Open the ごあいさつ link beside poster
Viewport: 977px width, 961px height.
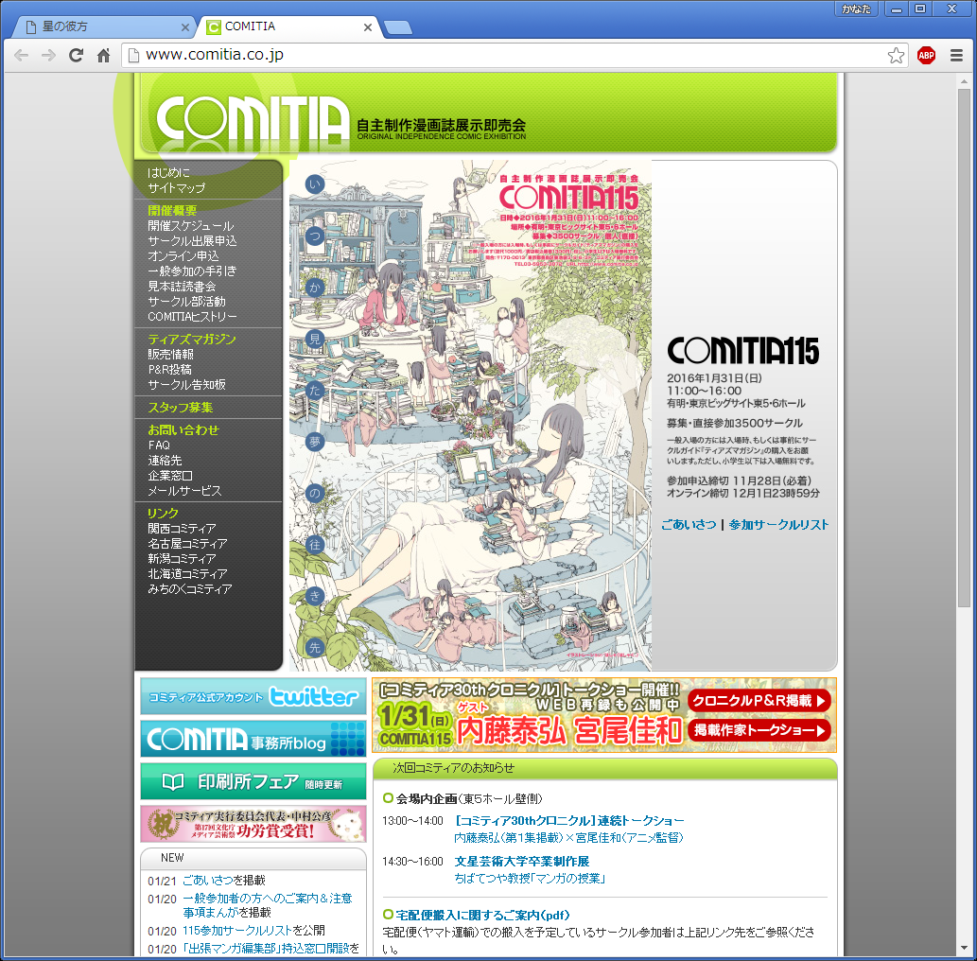(x=689, y=525)
